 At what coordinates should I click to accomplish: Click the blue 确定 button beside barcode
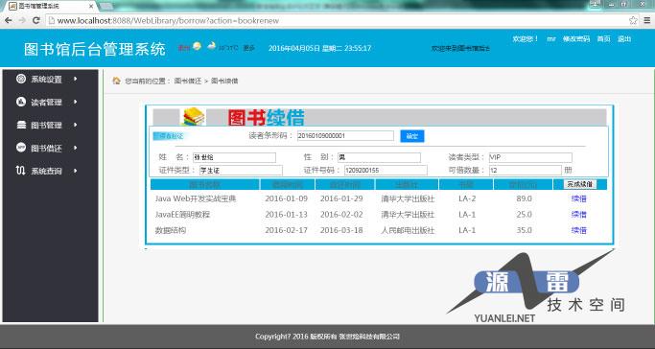412,136
